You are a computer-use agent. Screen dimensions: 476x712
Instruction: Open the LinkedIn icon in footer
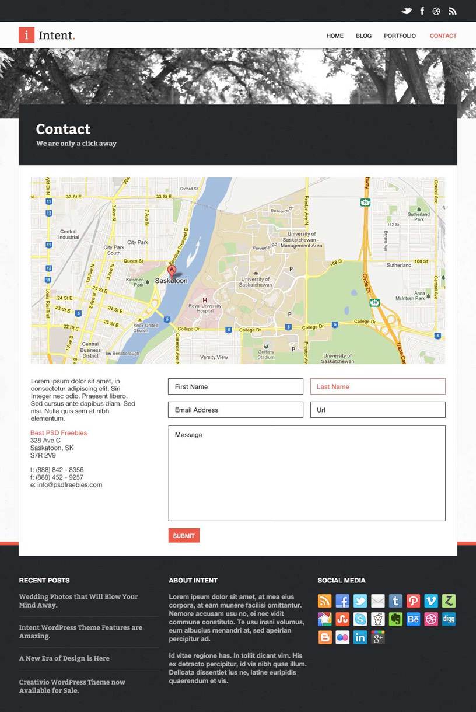[x=360, y=637]
